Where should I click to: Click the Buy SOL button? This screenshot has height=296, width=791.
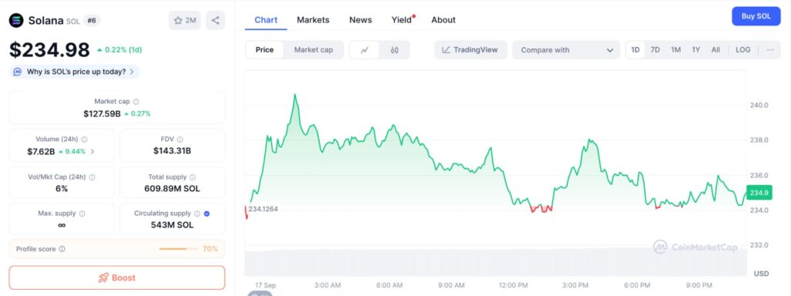756,16
